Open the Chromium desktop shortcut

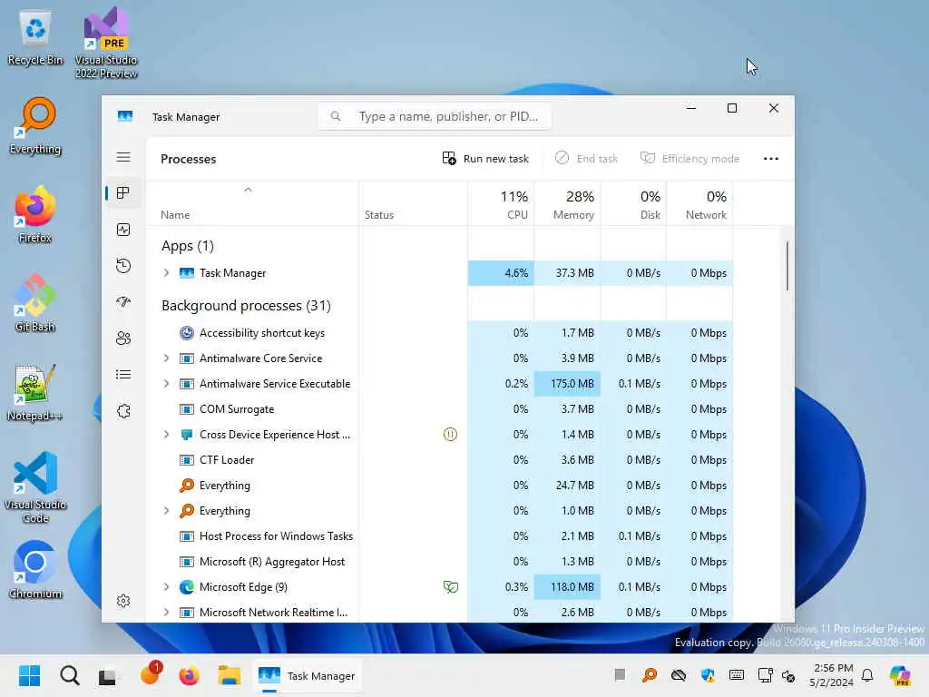(x=35, y=570)
